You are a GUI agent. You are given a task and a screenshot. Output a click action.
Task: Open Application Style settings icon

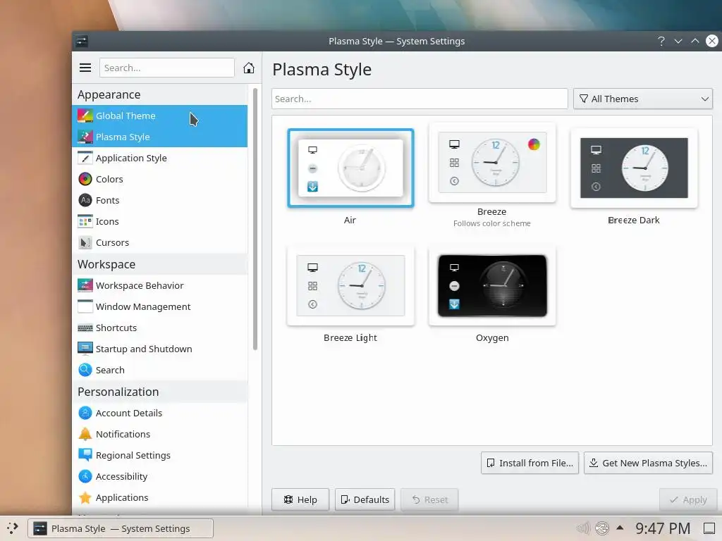click(85, 158)
